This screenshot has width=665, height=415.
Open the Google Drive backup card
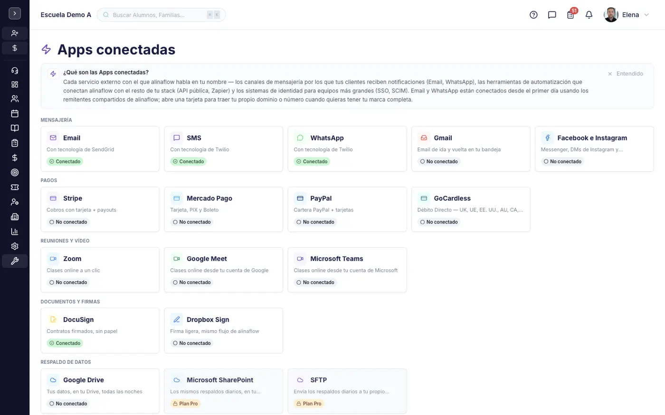pos(100,391)
